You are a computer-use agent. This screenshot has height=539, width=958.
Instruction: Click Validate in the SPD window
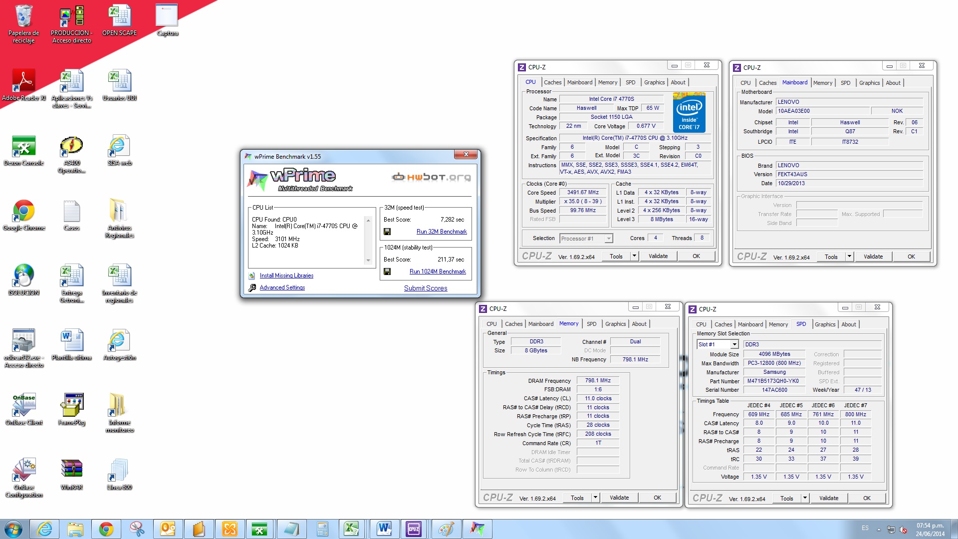pos(829,498)
